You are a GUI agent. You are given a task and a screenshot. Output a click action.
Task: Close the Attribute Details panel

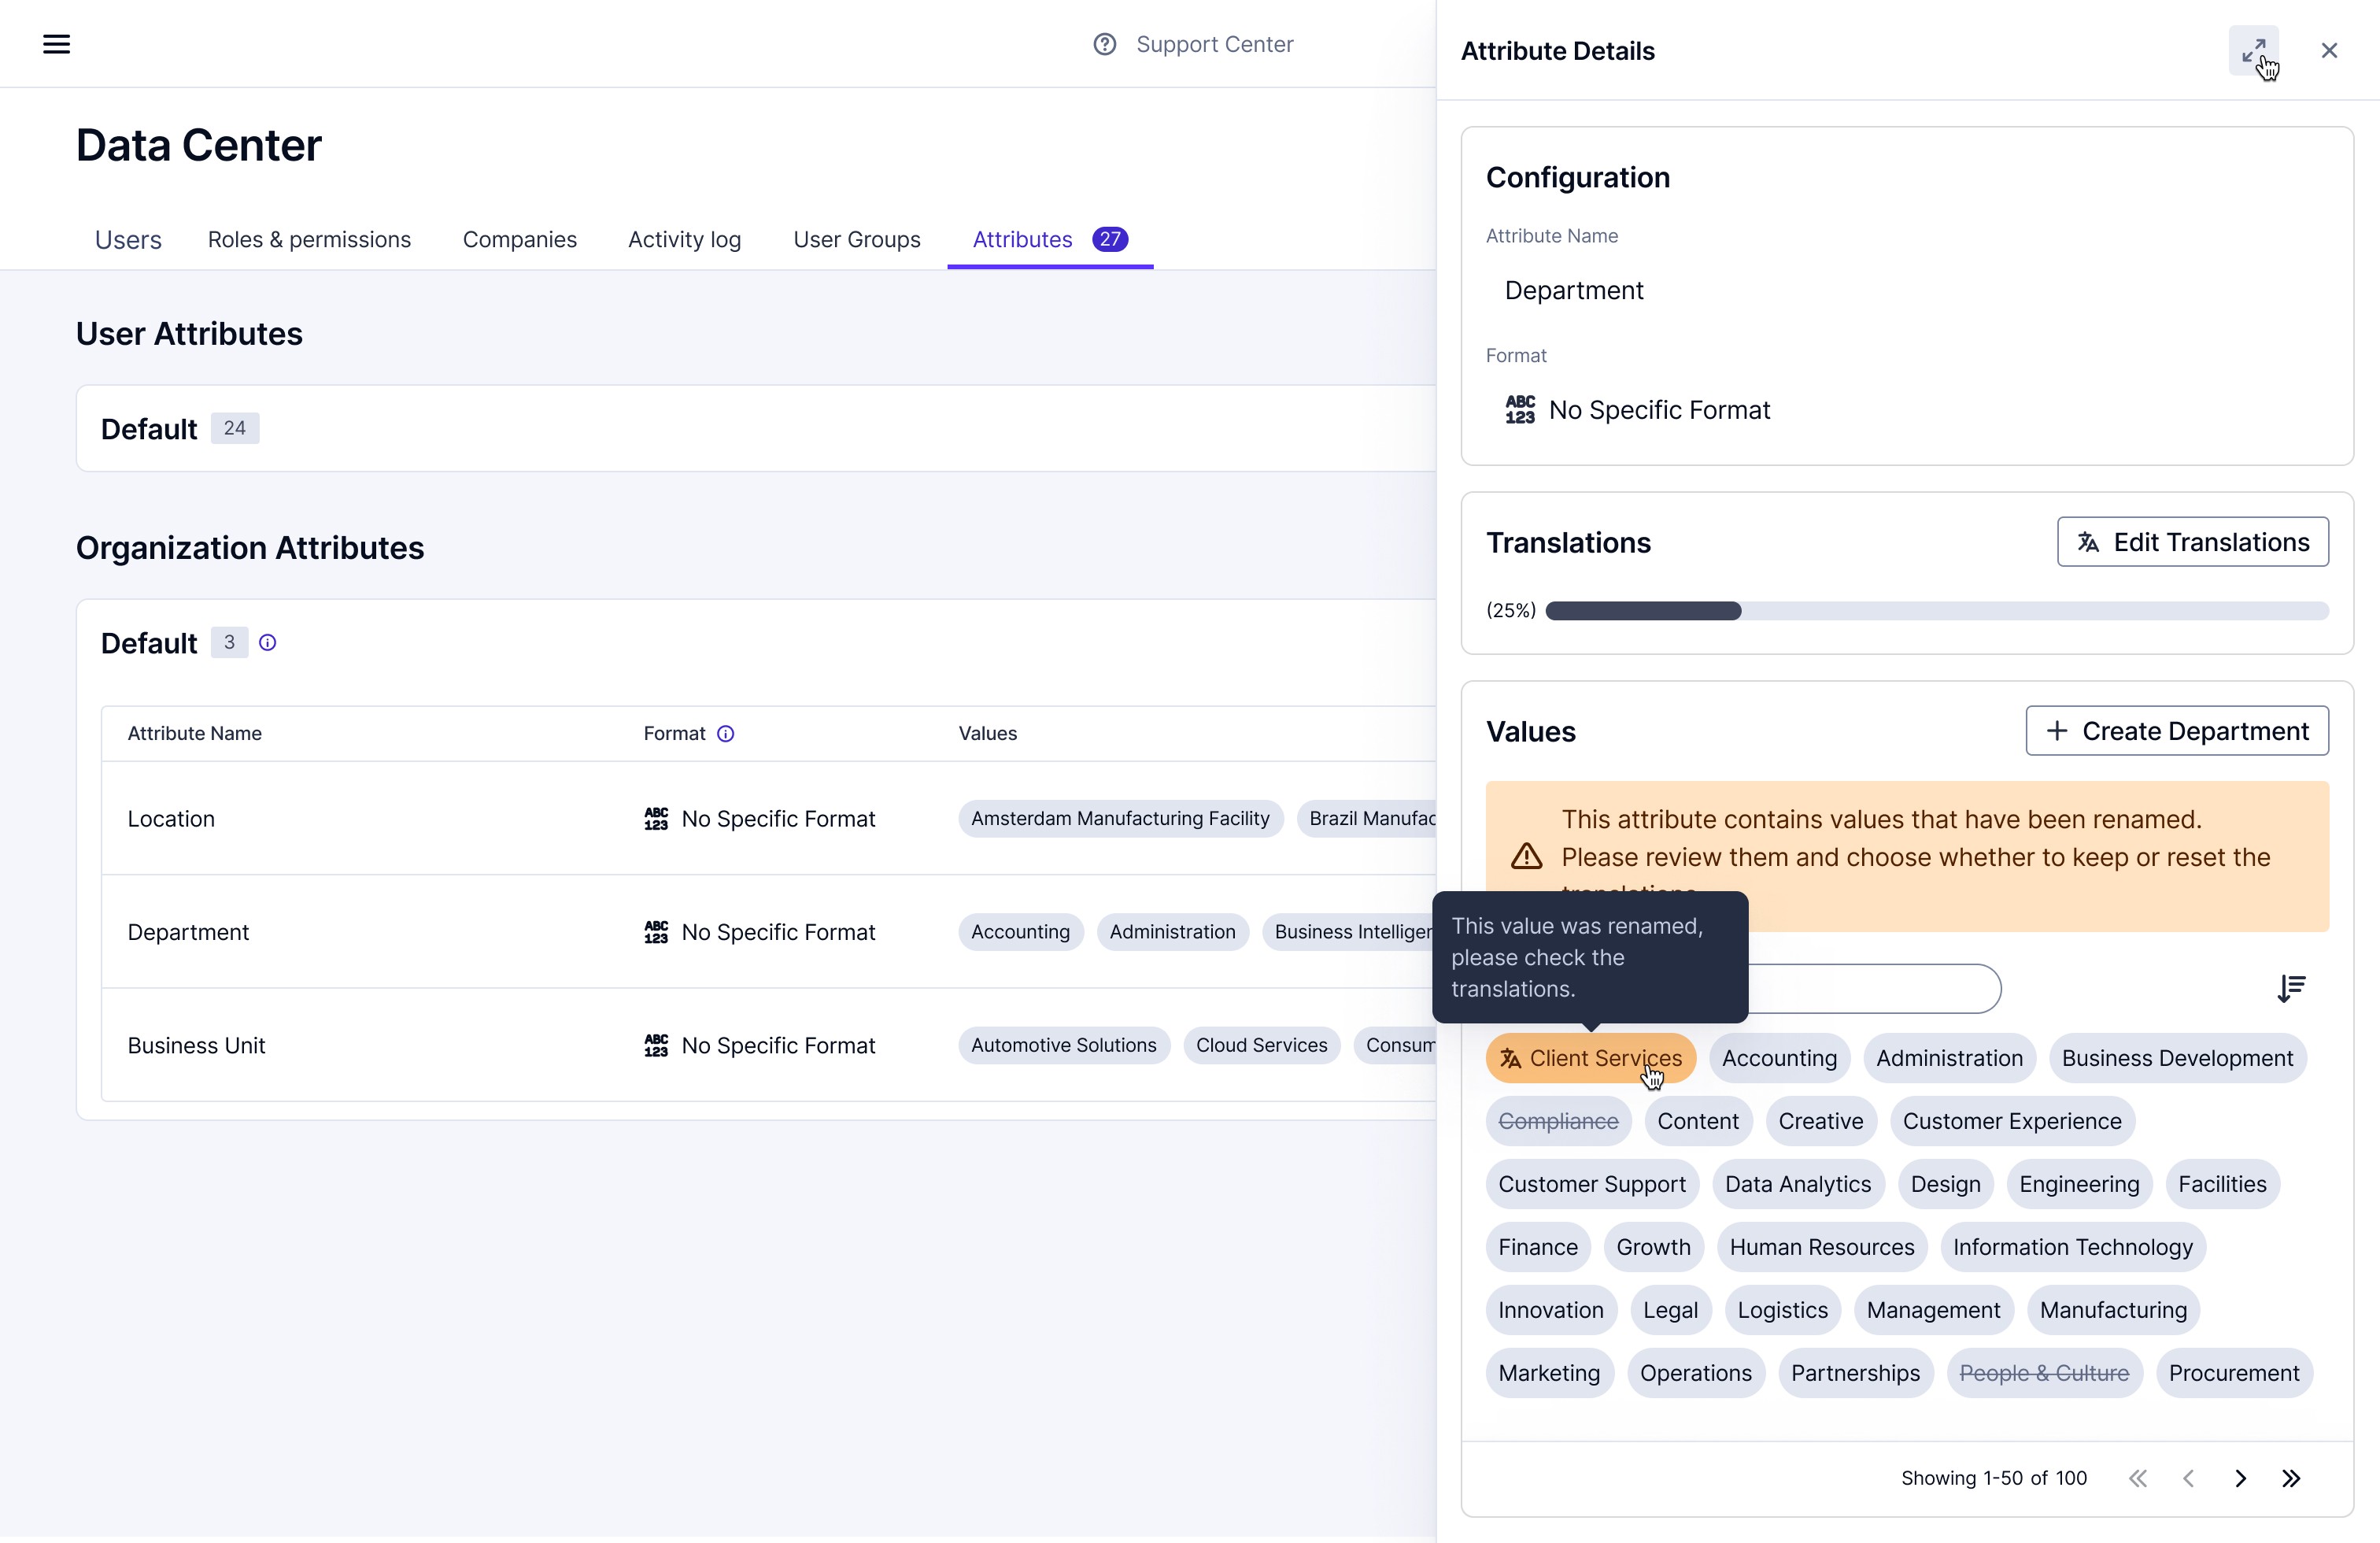click(2328, 50)
